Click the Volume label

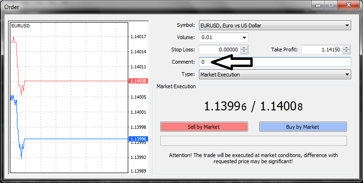pos(186,37)
